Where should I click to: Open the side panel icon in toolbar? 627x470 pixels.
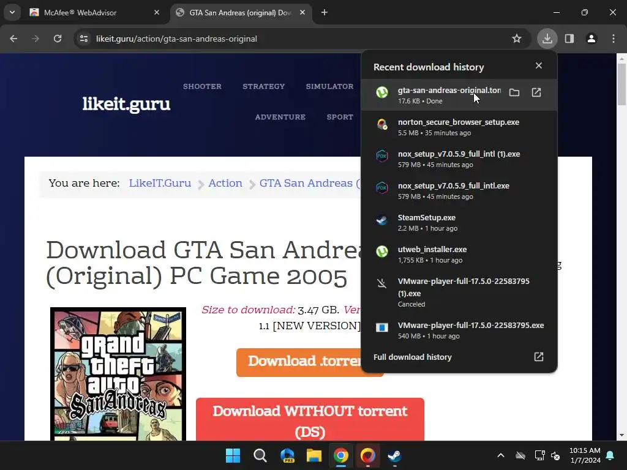tap(569, 39)
